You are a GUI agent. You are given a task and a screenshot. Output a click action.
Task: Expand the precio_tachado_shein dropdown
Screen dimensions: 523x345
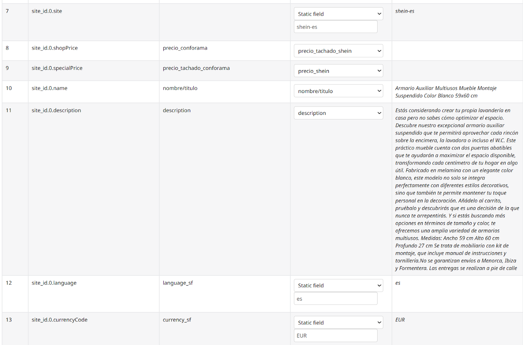point(338,51)
